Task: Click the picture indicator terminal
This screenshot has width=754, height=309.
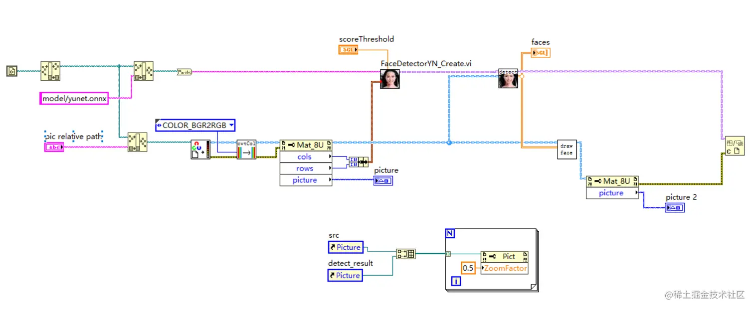Action: coord(383,180)
